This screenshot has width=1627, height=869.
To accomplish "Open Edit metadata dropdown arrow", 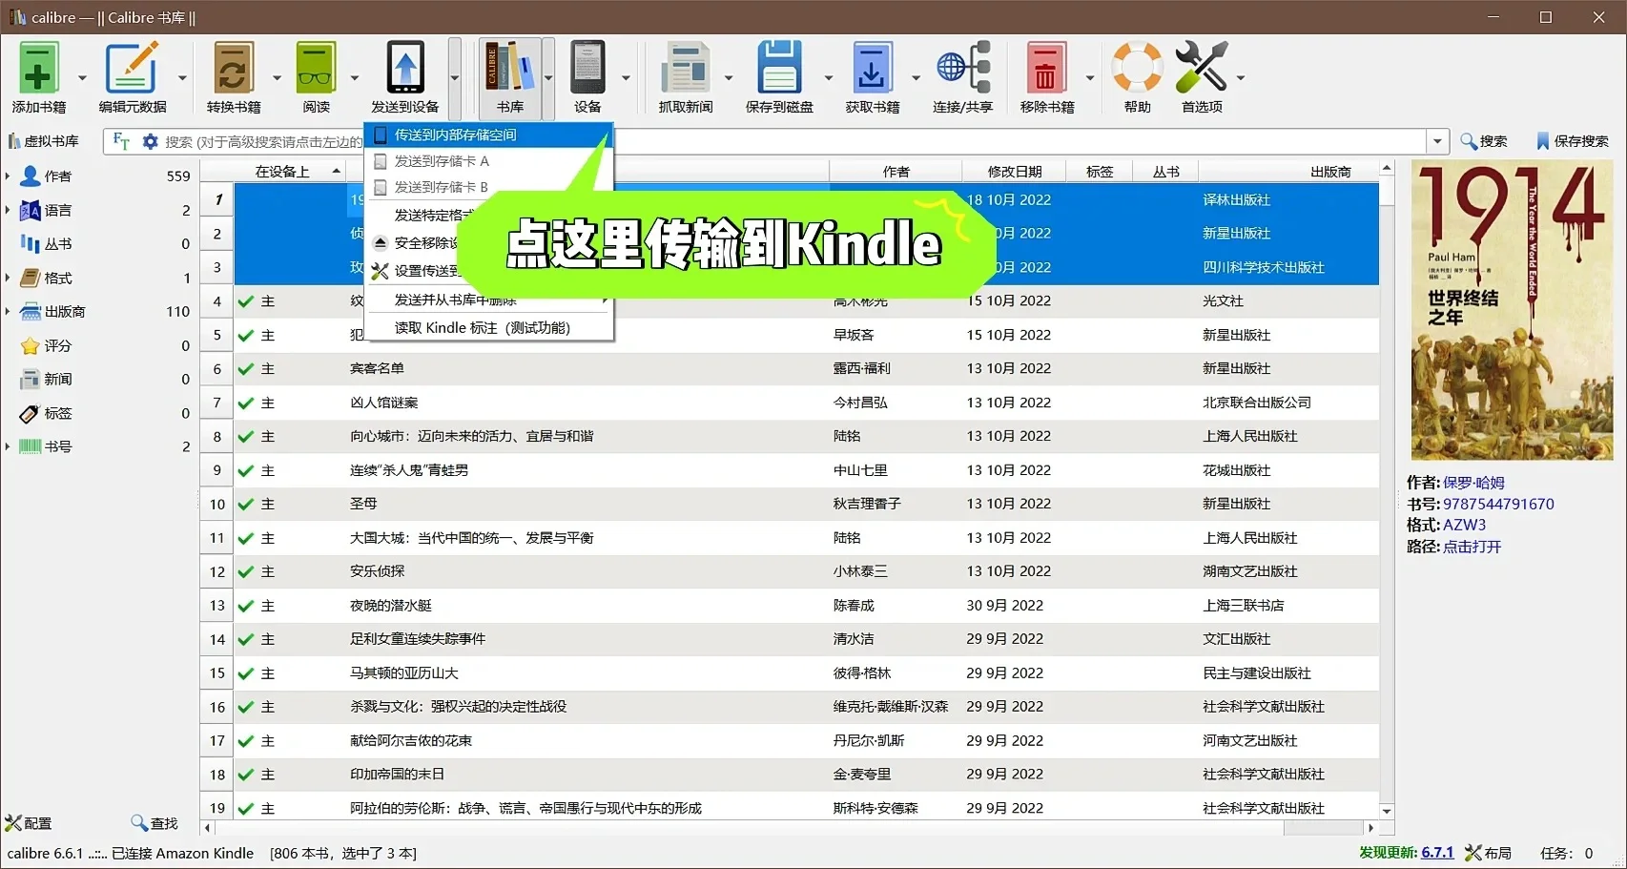I will tap(182, 78).
